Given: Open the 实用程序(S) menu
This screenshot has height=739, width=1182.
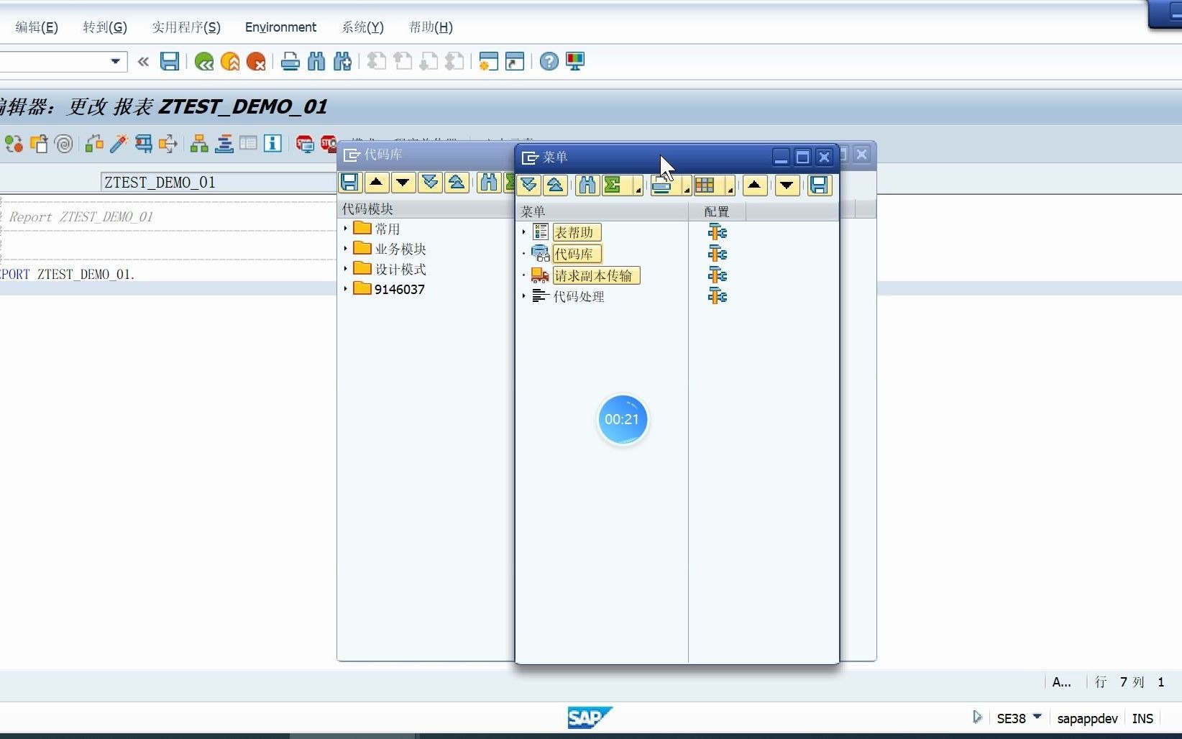Looking at the screenshot, I should (x=186, y=27).
